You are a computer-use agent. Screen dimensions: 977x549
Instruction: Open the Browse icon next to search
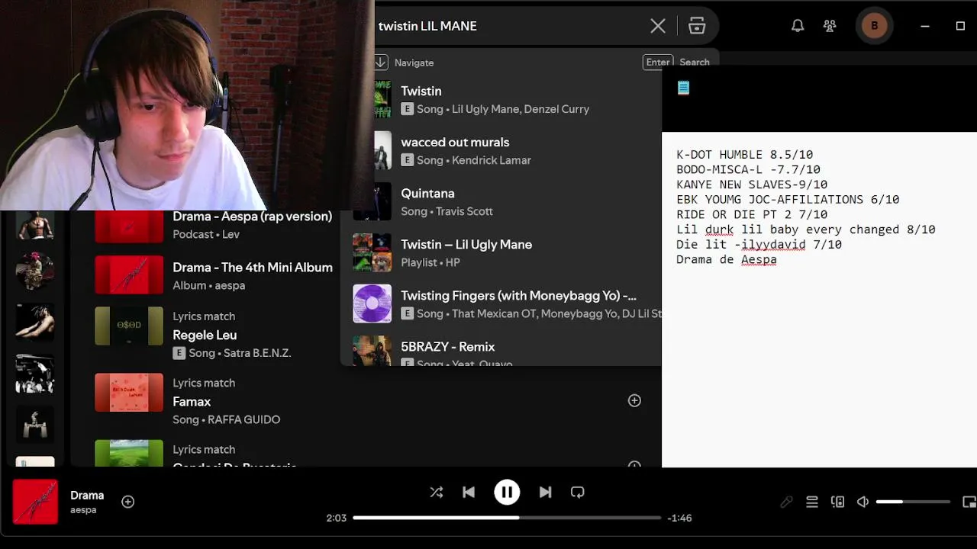click(697, 26)
